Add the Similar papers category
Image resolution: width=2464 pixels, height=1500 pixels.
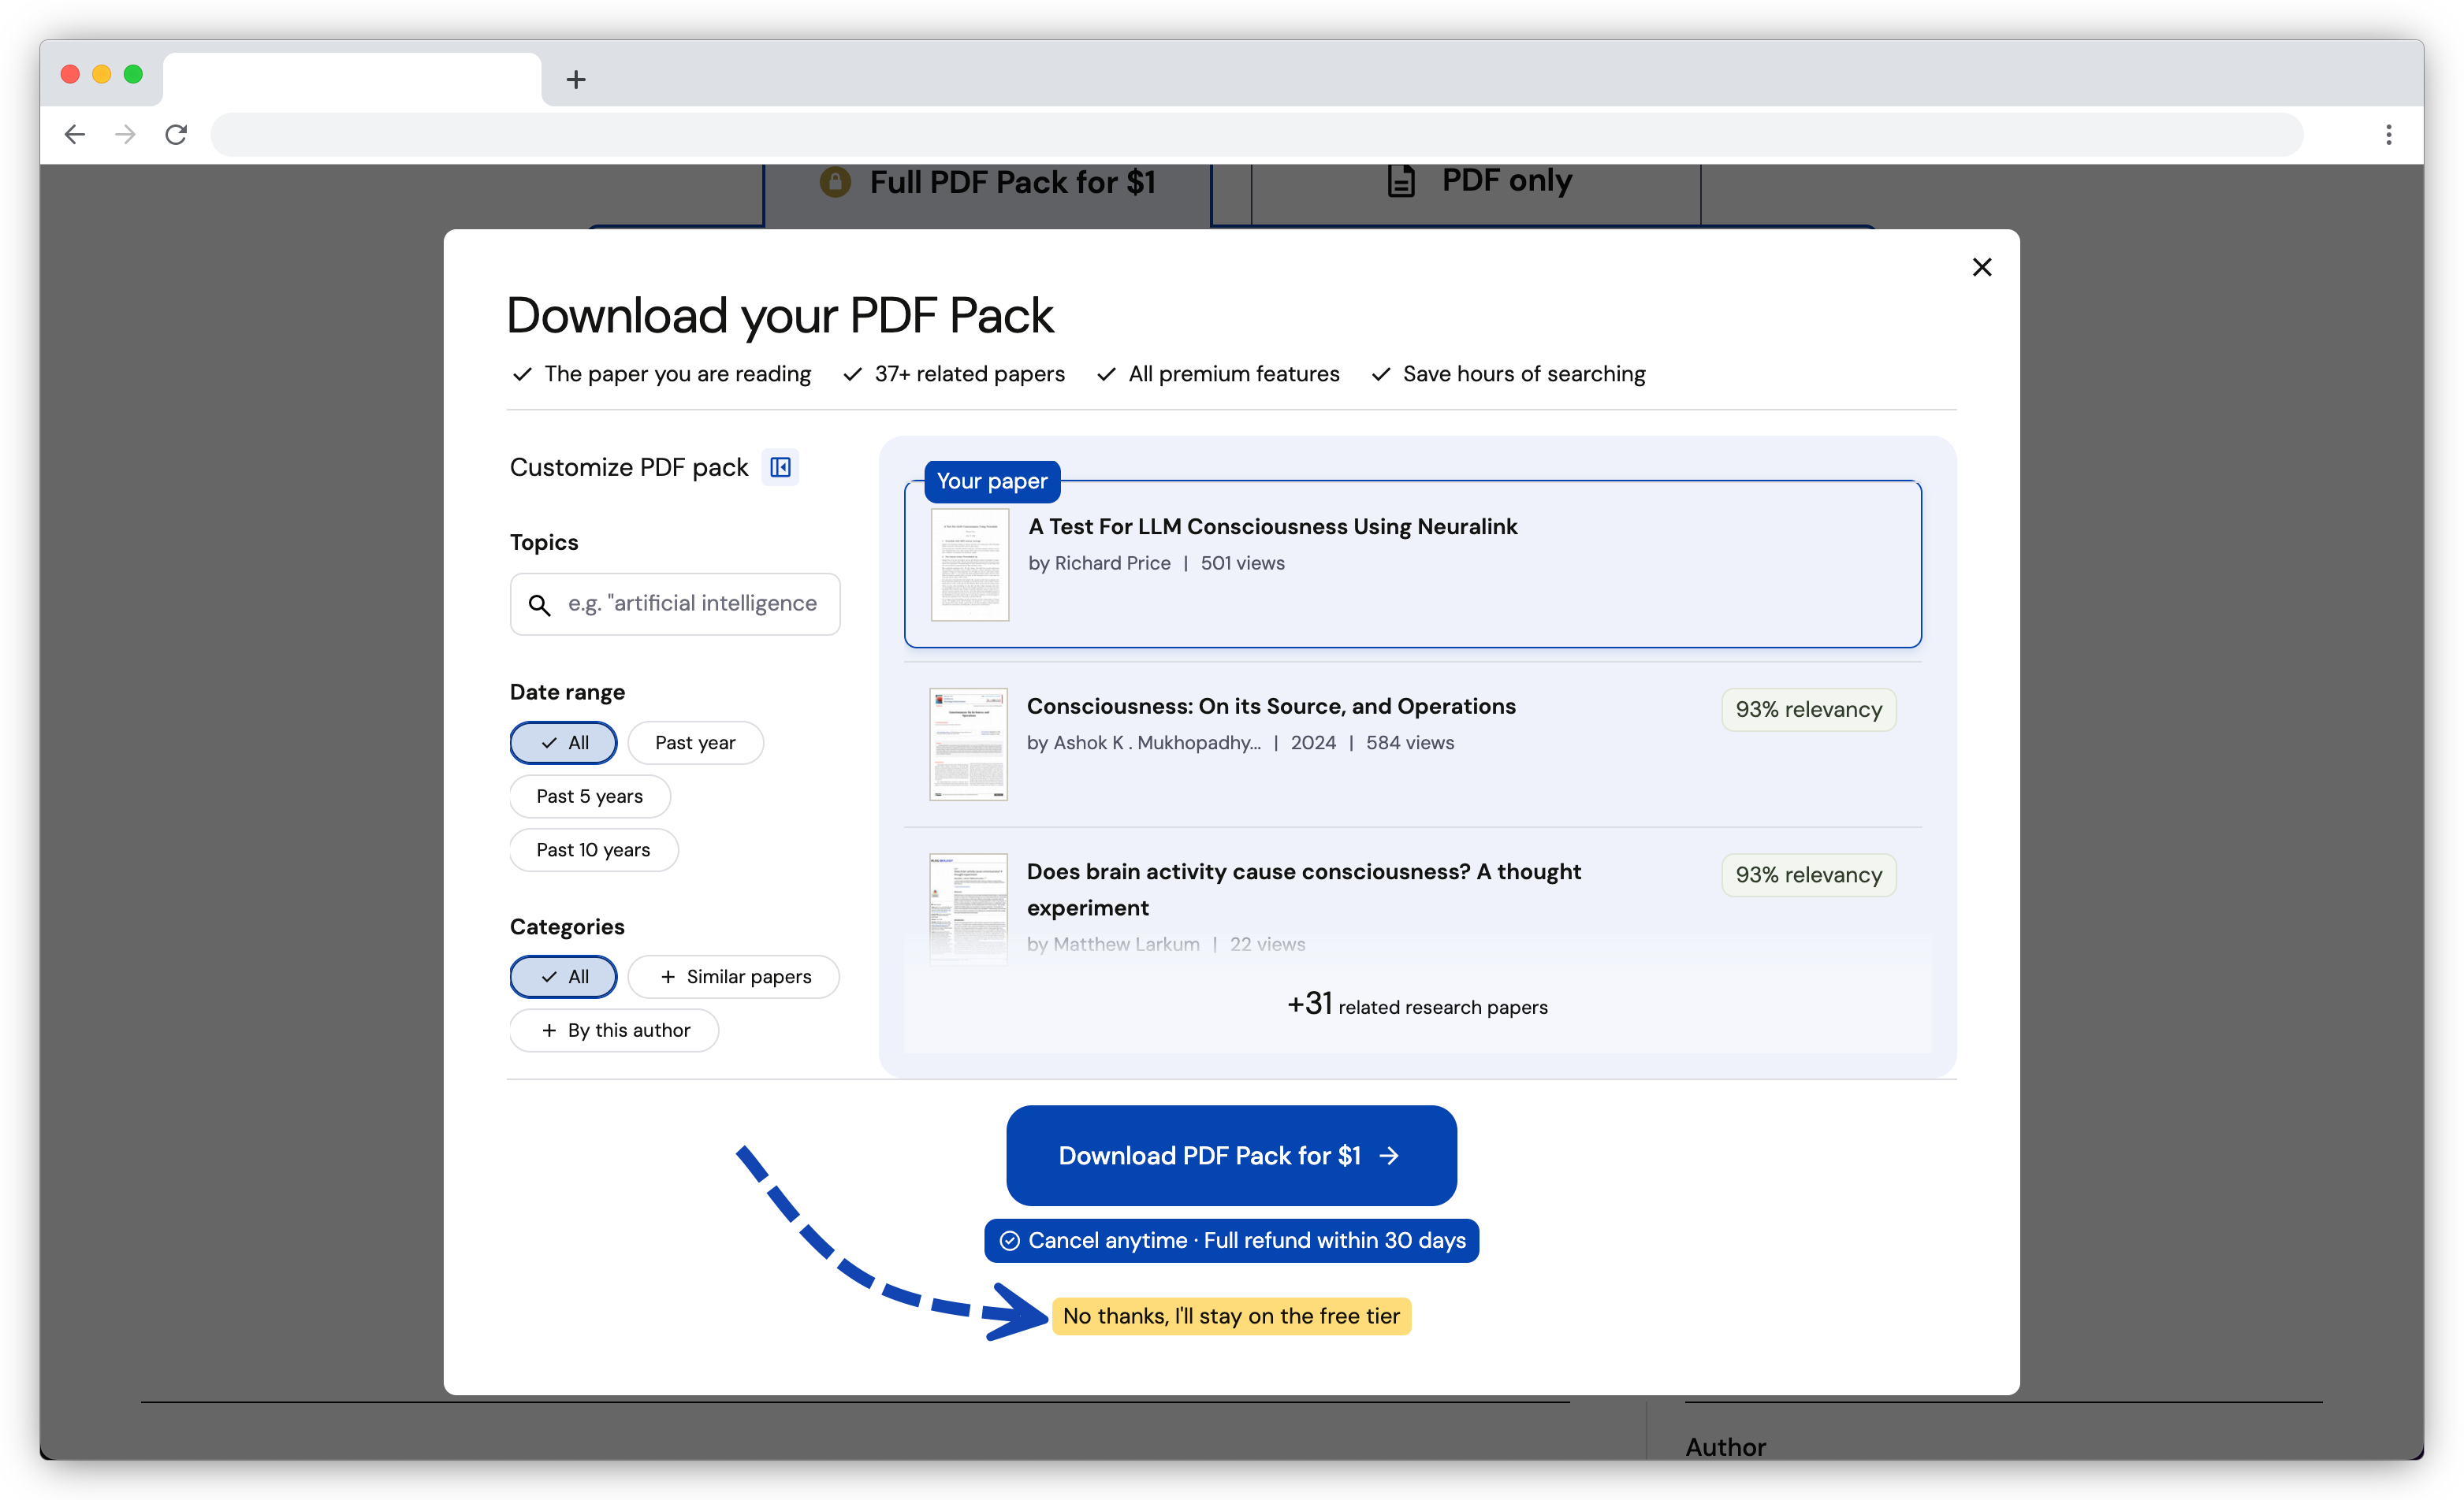click(733, 976)
